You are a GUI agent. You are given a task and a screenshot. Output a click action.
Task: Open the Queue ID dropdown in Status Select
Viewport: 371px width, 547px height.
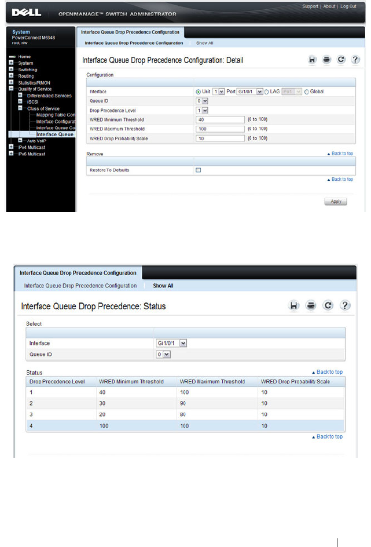(163, 355)
